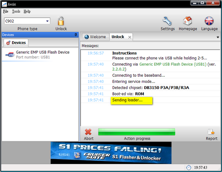Go to Homepage house icon

187,21
